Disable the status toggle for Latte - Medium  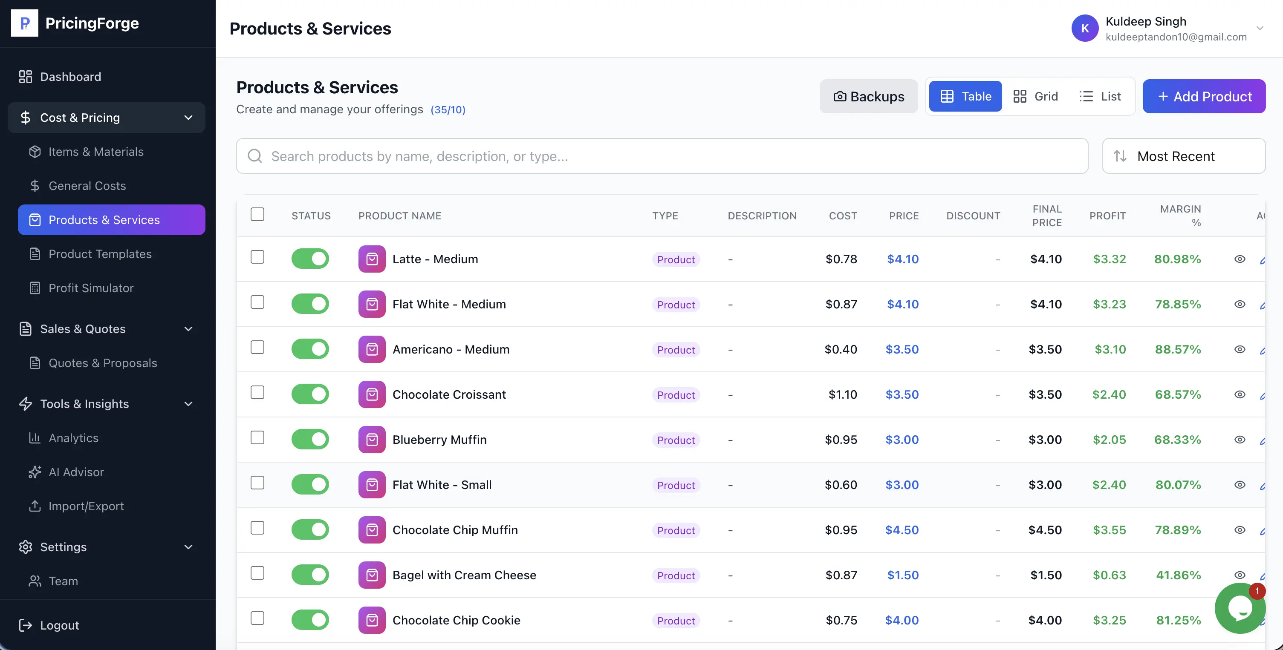point(310,258)
